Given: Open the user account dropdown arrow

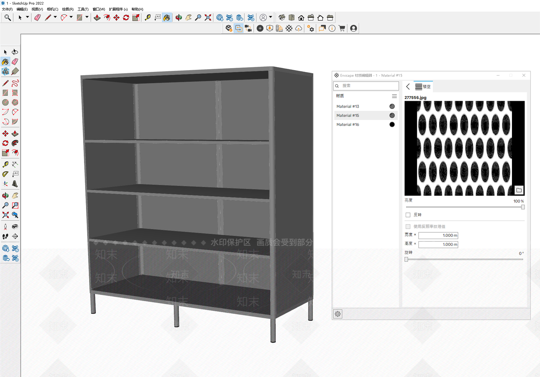Looking at the screenshot, I should pos(270,17).
